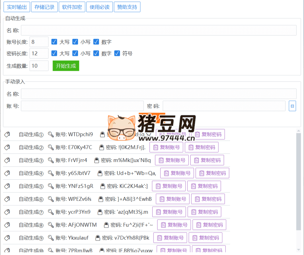The height and width of the screenshot is (255, 304).
Task: Select the 赞助支持 tab
Action: tap(127, 7)
